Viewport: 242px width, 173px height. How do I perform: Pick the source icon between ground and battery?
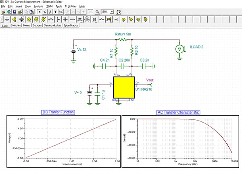[x=15, y=19]
